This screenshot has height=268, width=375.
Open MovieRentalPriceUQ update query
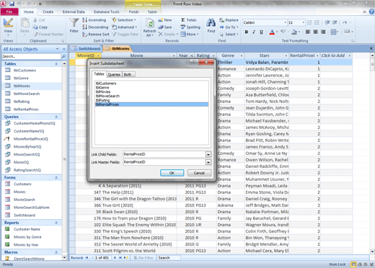click(x=31, y=139)
